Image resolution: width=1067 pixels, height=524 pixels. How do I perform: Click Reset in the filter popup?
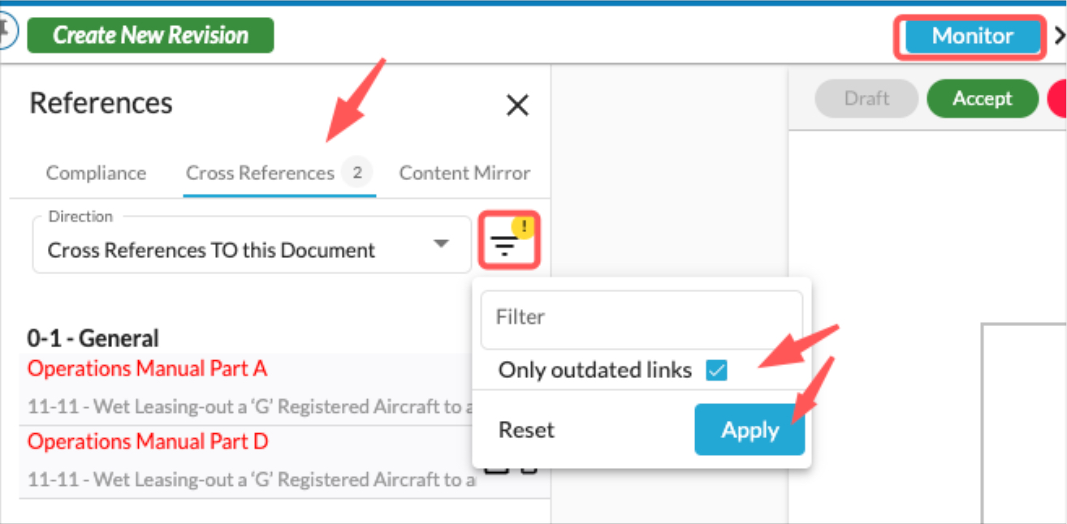(x=527, y=430)
